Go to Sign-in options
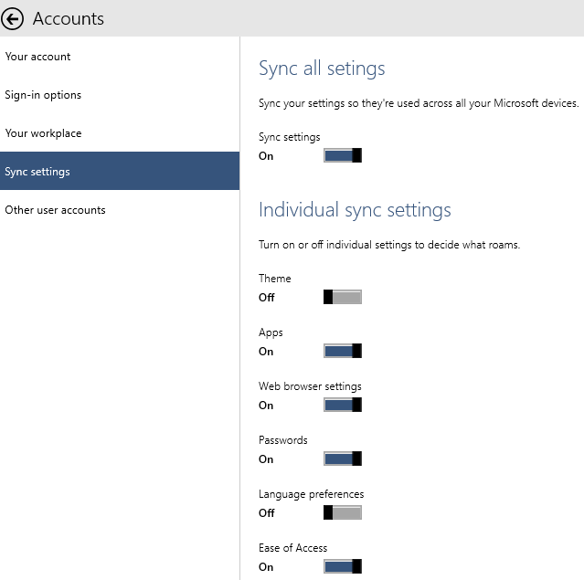The height and width of the screenshot is (580, 584). pos(43,95)
